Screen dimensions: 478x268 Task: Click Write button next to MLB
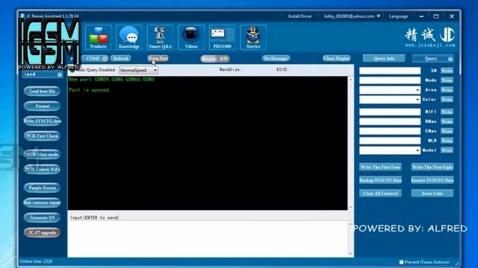[447, 141]
